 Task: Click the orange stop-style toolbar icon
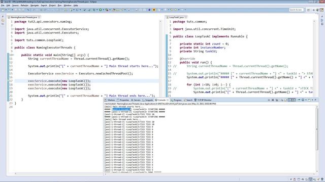click(x=154, y=10)
